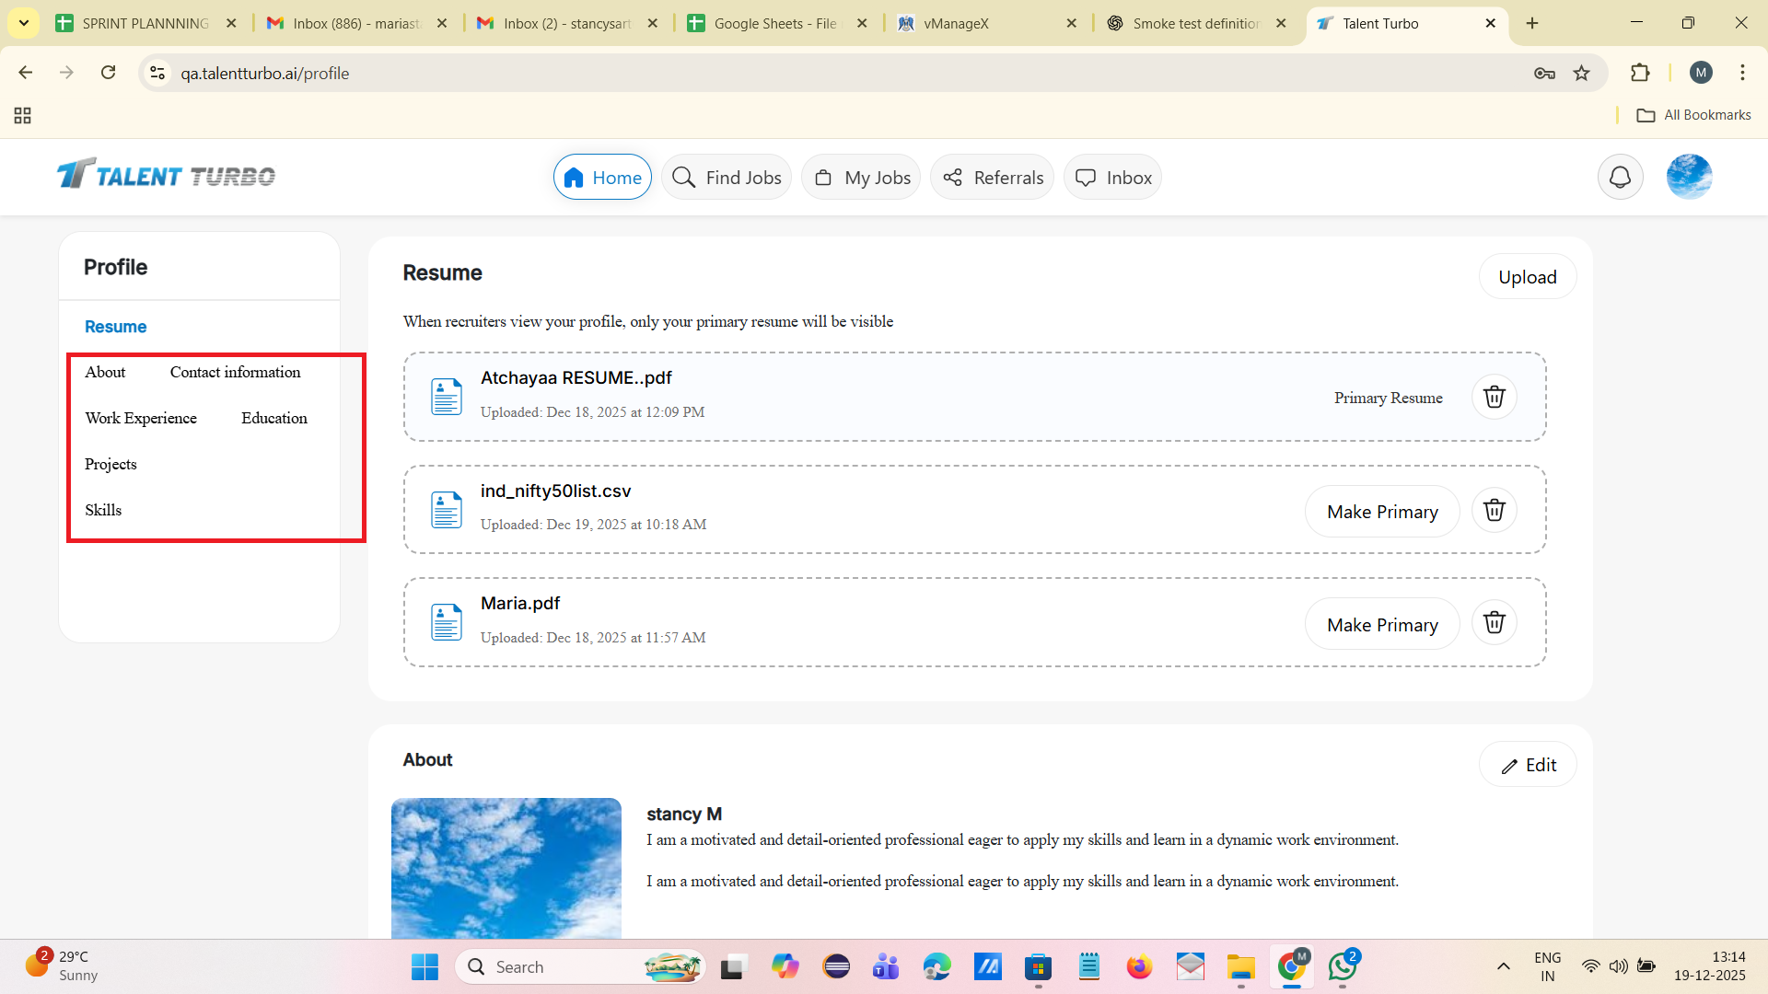Open the Chrome apps grid shortcut
1768x994 pixels.
point(23,115)
